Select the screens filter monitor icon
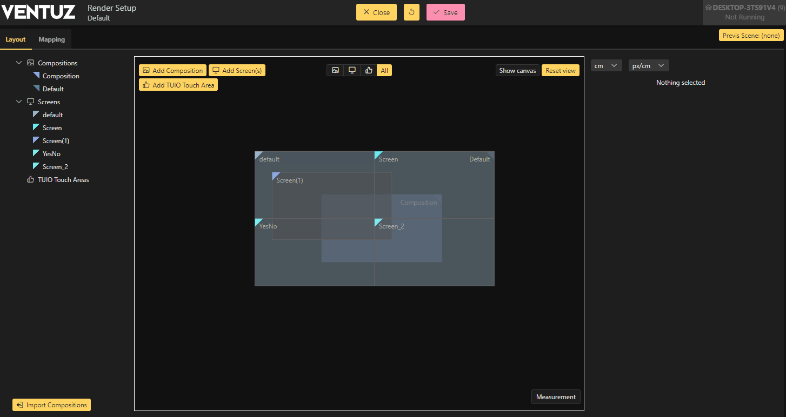The width and height of the screenshot is (786, 417). click(x=352, y=70)
